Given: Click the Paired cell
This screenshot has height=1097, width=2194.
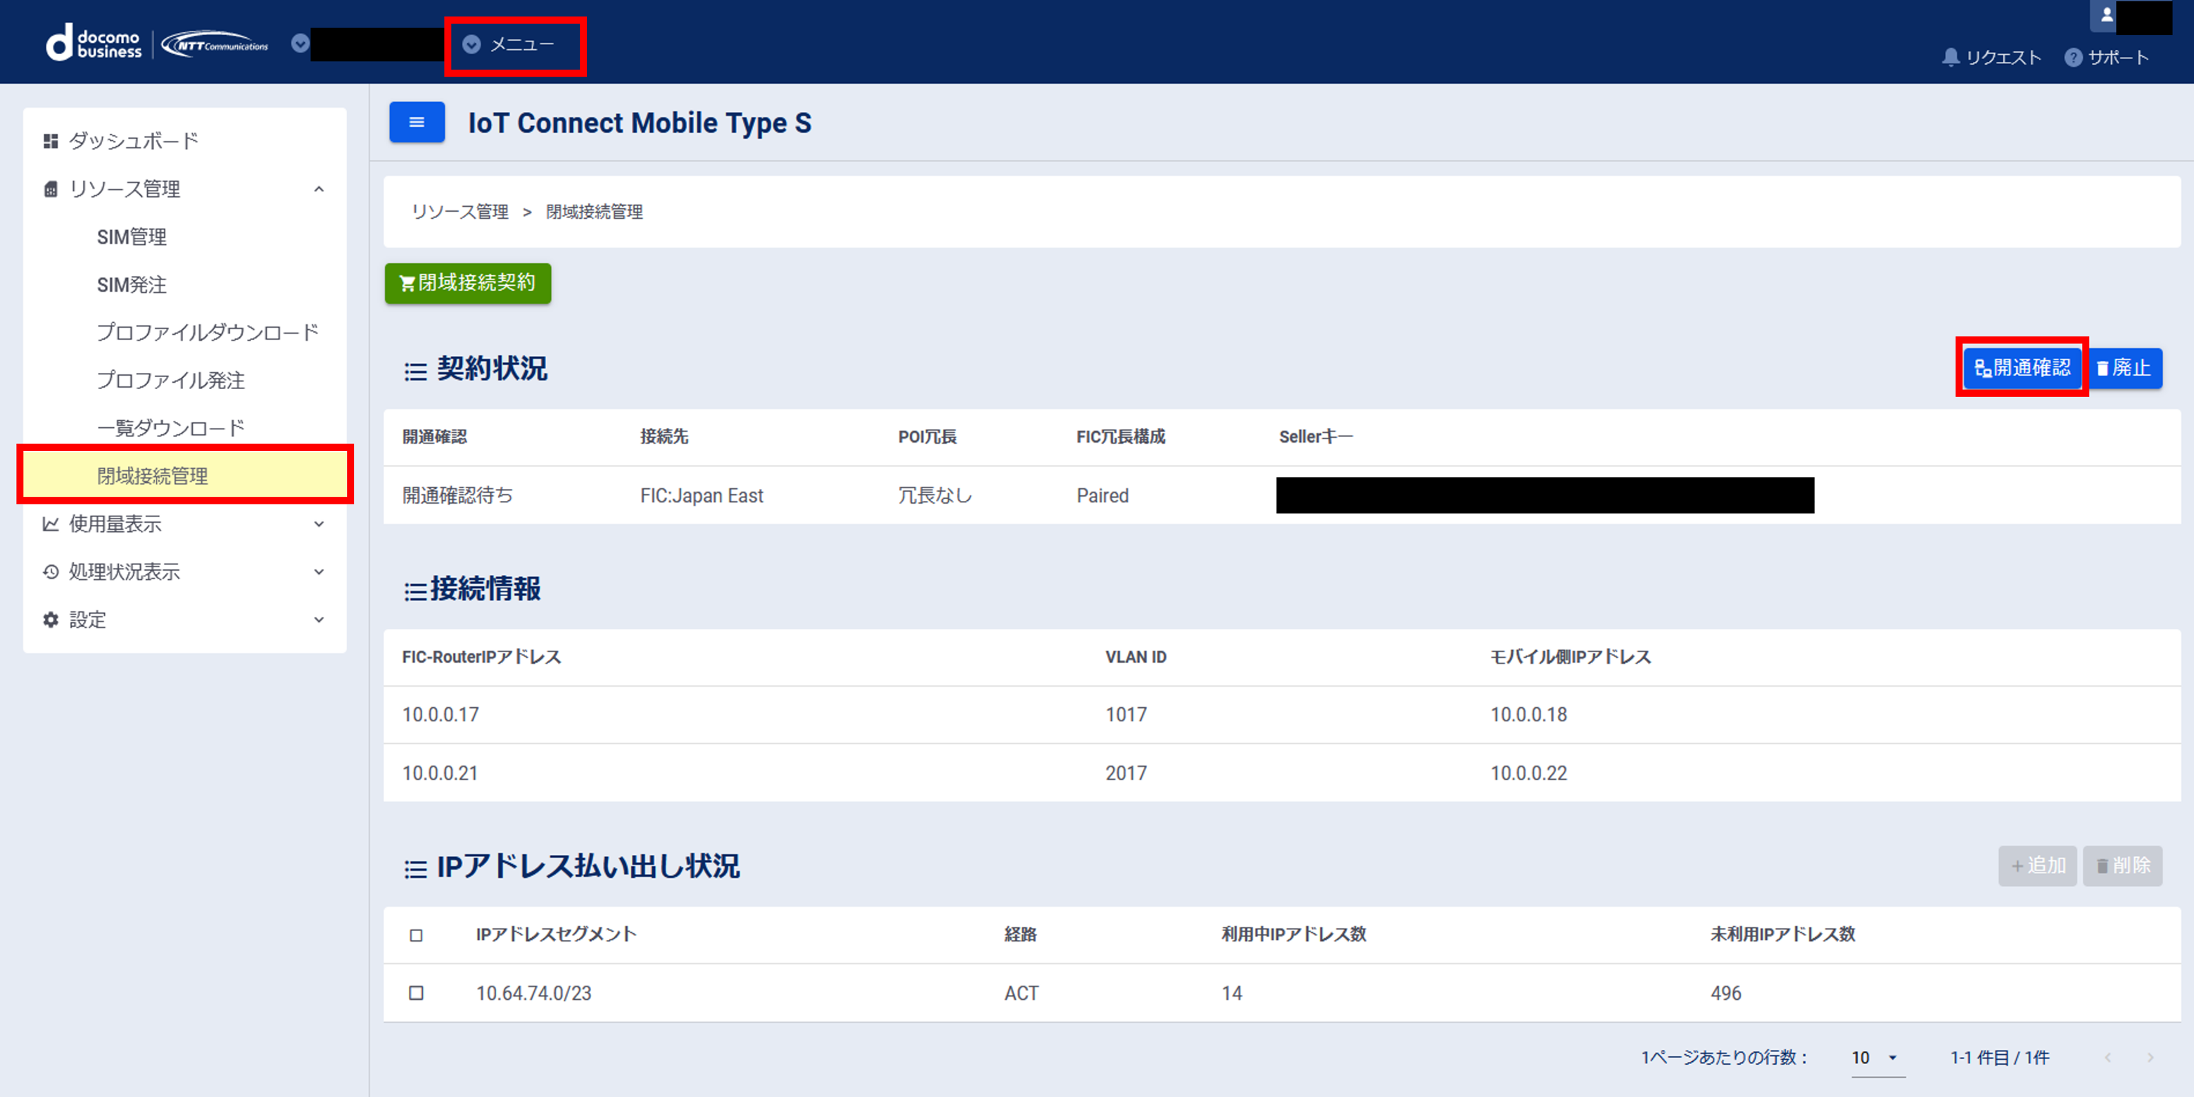Looking at the screenshot, I should pyautogui.click(x=1103, y=495).
